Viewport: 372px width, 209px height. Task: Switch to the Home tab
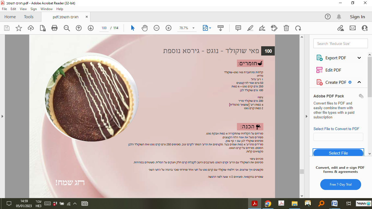(10, 17)
